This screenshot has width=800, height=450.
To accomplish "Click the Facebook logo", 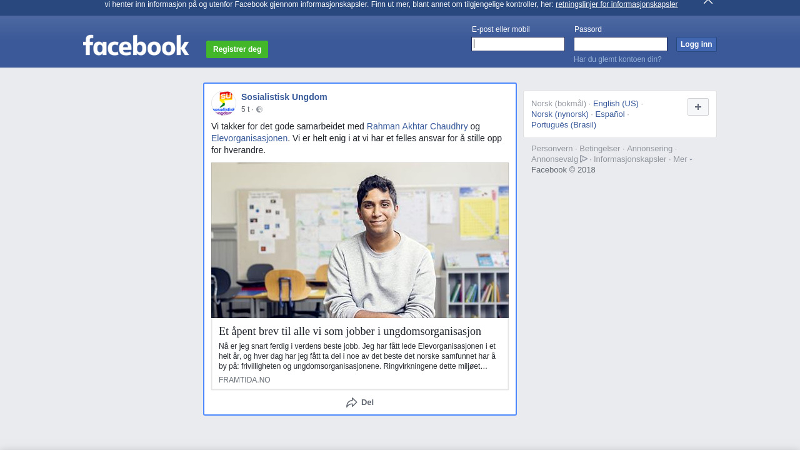I will click(x=136, y=46).
